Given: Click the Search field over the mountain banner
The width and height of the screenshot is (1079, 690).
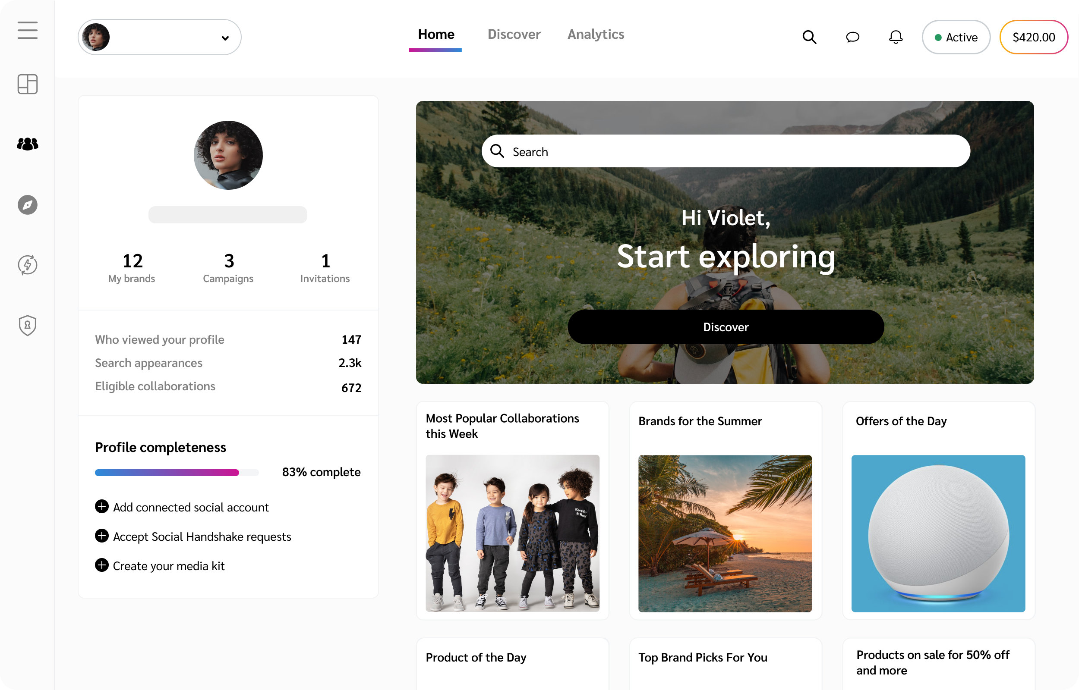Looking at the screenshot, I should point(725,151).
